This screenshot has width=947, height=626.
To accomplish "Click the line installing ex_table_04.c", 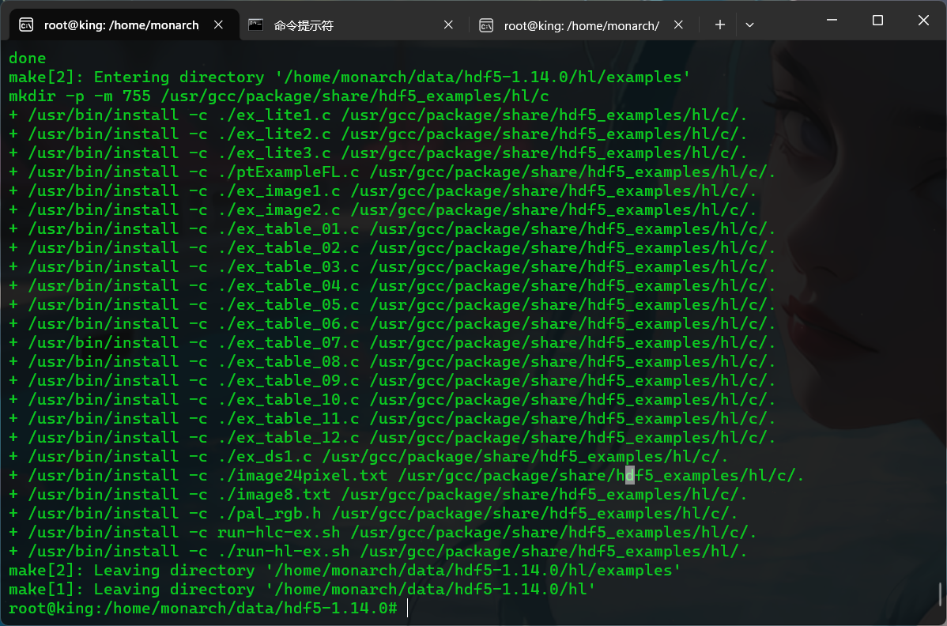I will point(392,285).
